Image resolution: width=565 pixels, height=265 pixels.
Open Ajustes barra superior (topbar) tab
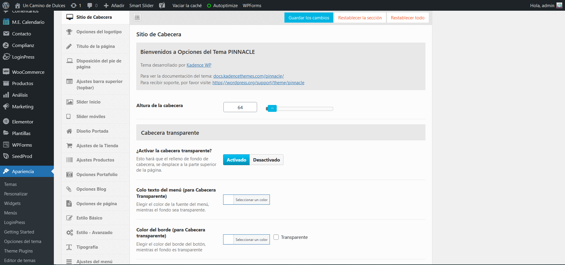96,84
